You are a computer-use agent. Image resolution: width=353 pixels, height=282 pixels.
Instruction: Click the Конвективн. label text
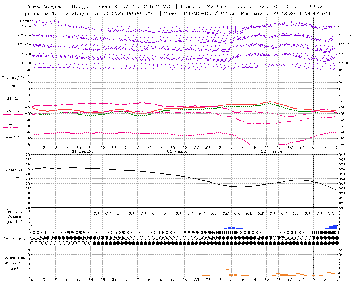(x=14, y=257)
